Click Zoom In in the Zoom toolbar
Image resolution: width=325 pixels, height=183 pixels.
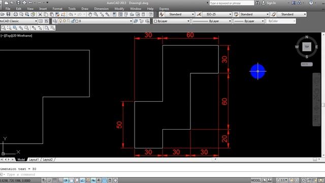click(34, 28)
